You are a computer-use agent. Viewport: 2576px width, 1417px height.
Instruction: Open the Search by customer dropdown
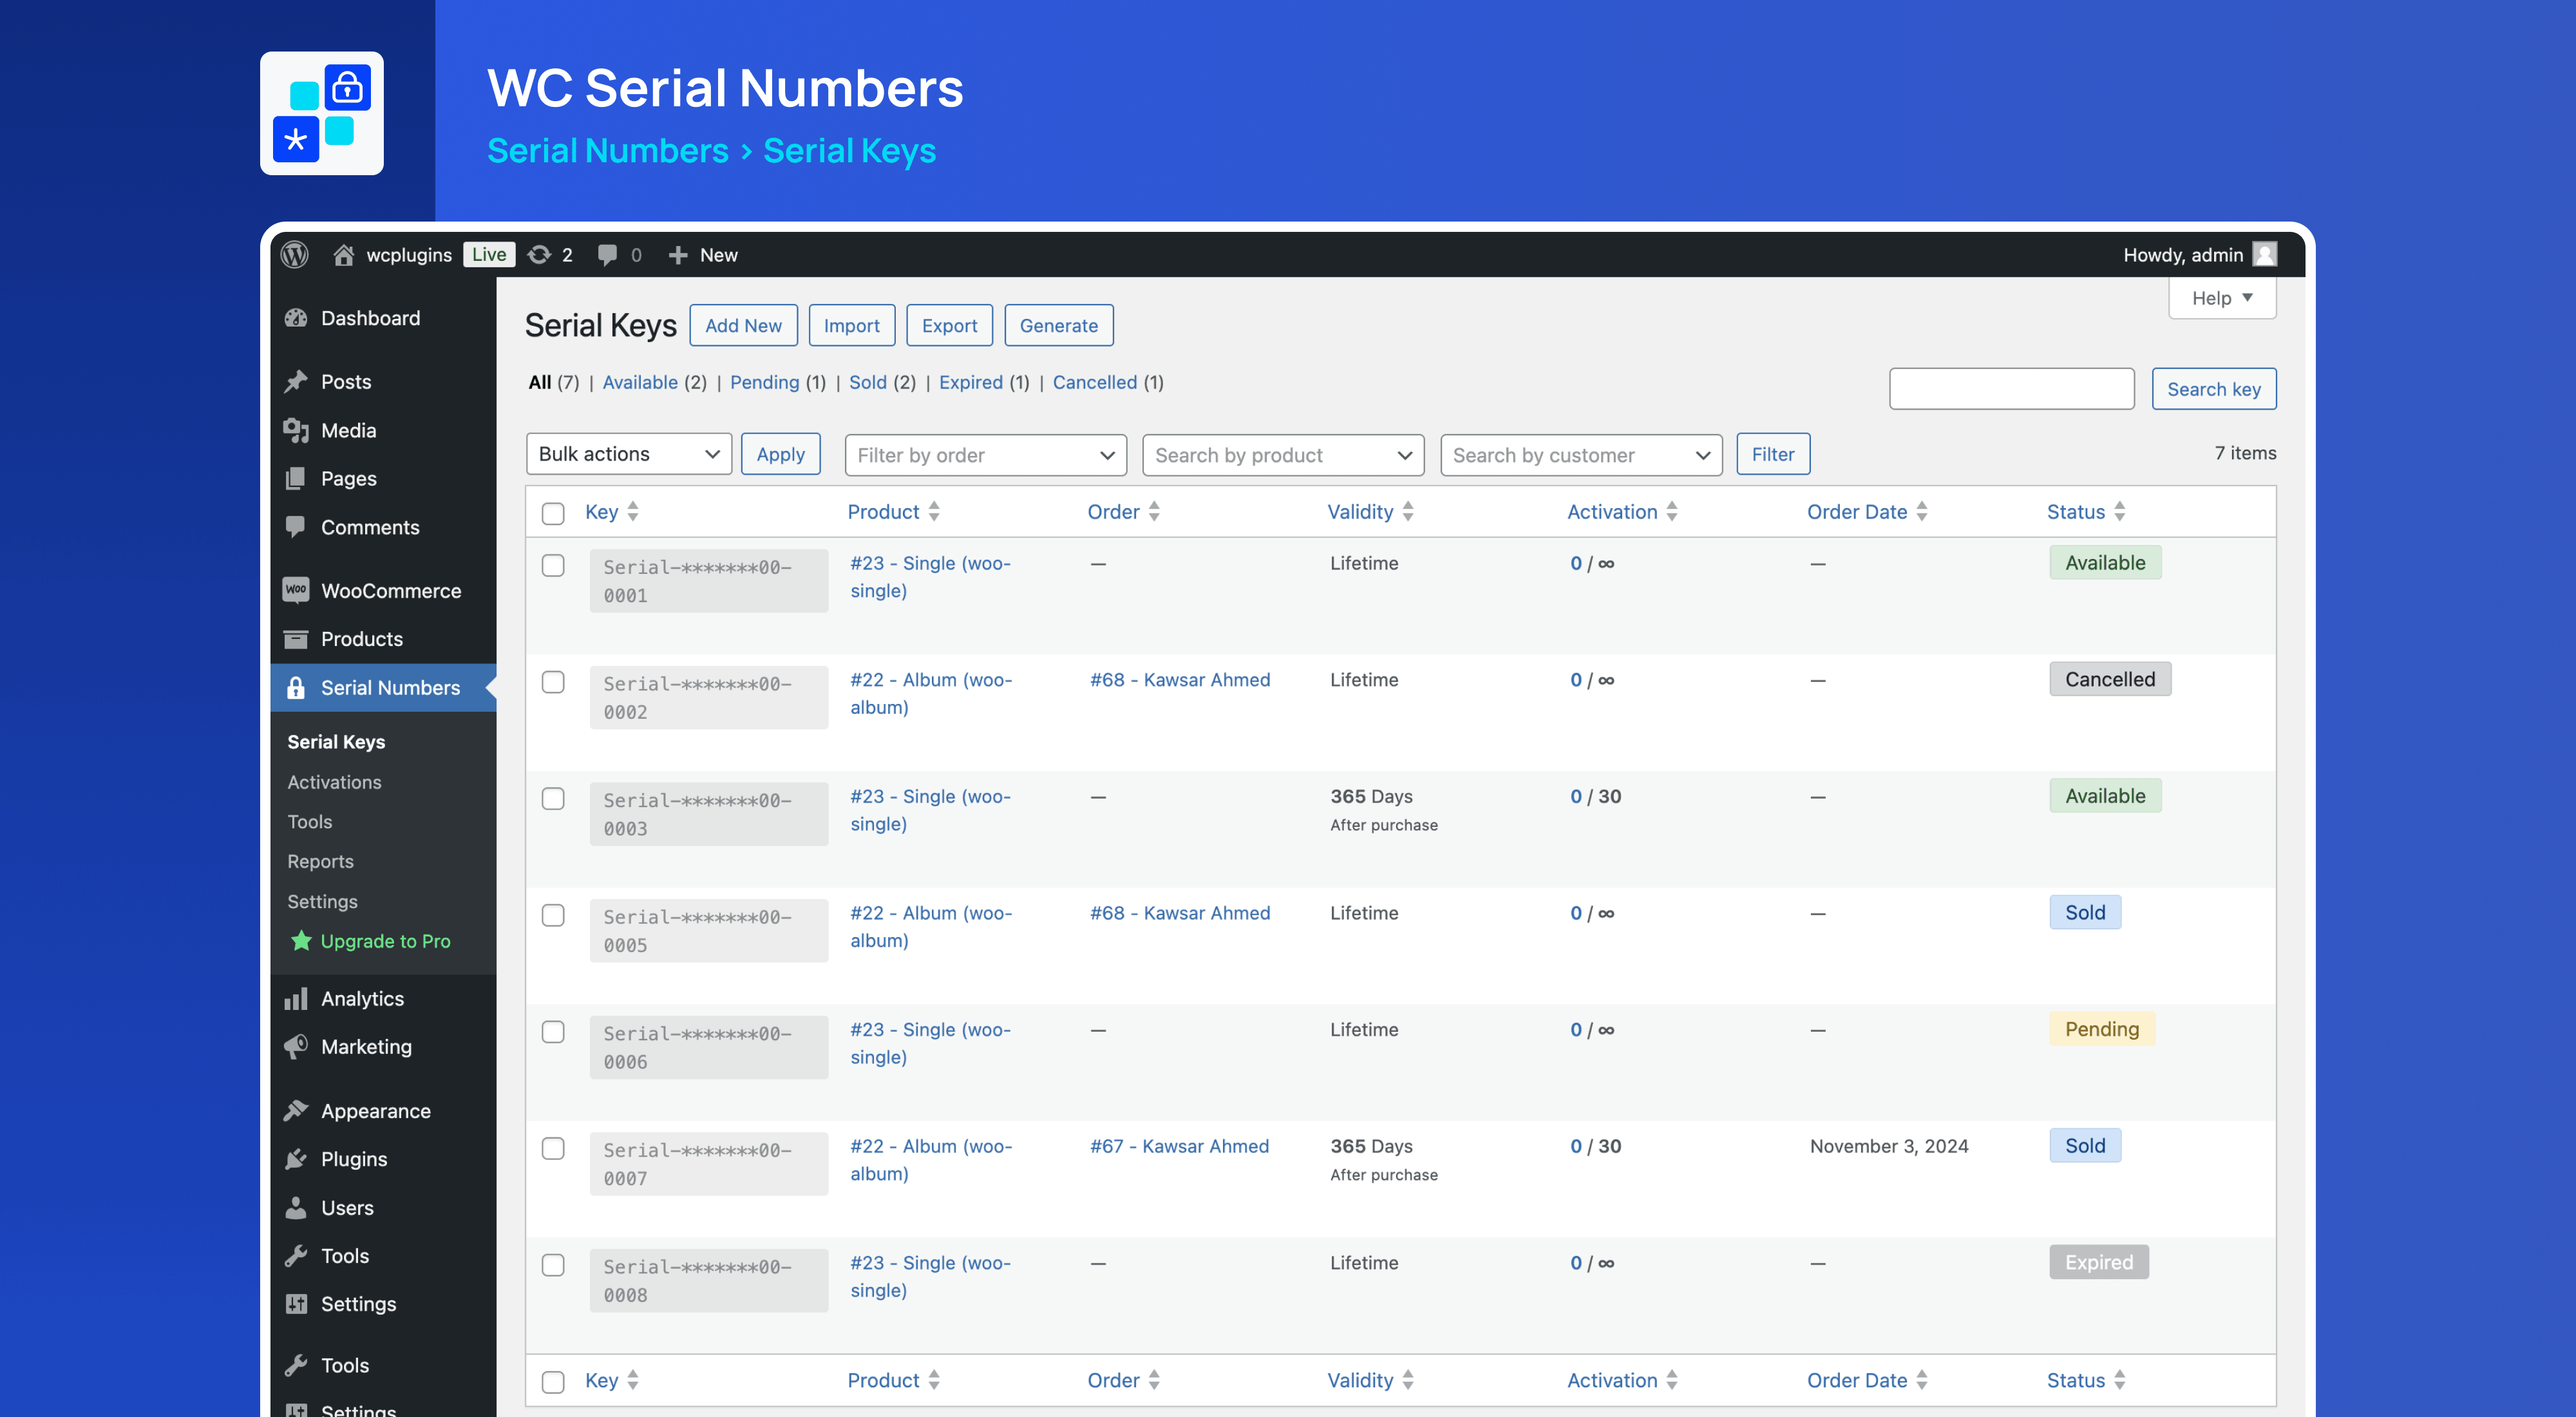tap(1581, 455)
